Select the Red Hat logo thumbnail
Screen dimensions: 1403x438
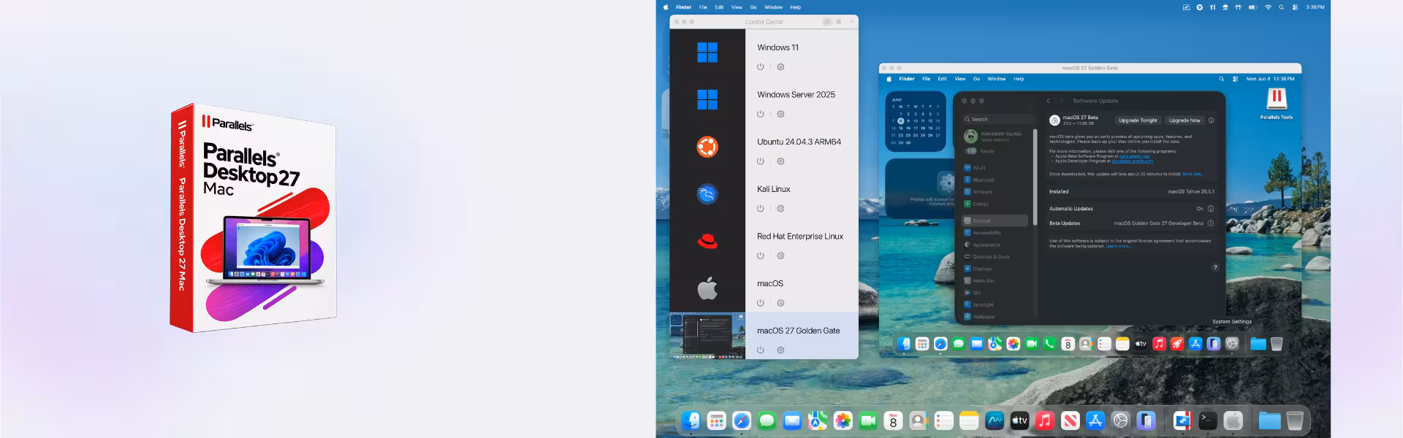pos(707,241)
